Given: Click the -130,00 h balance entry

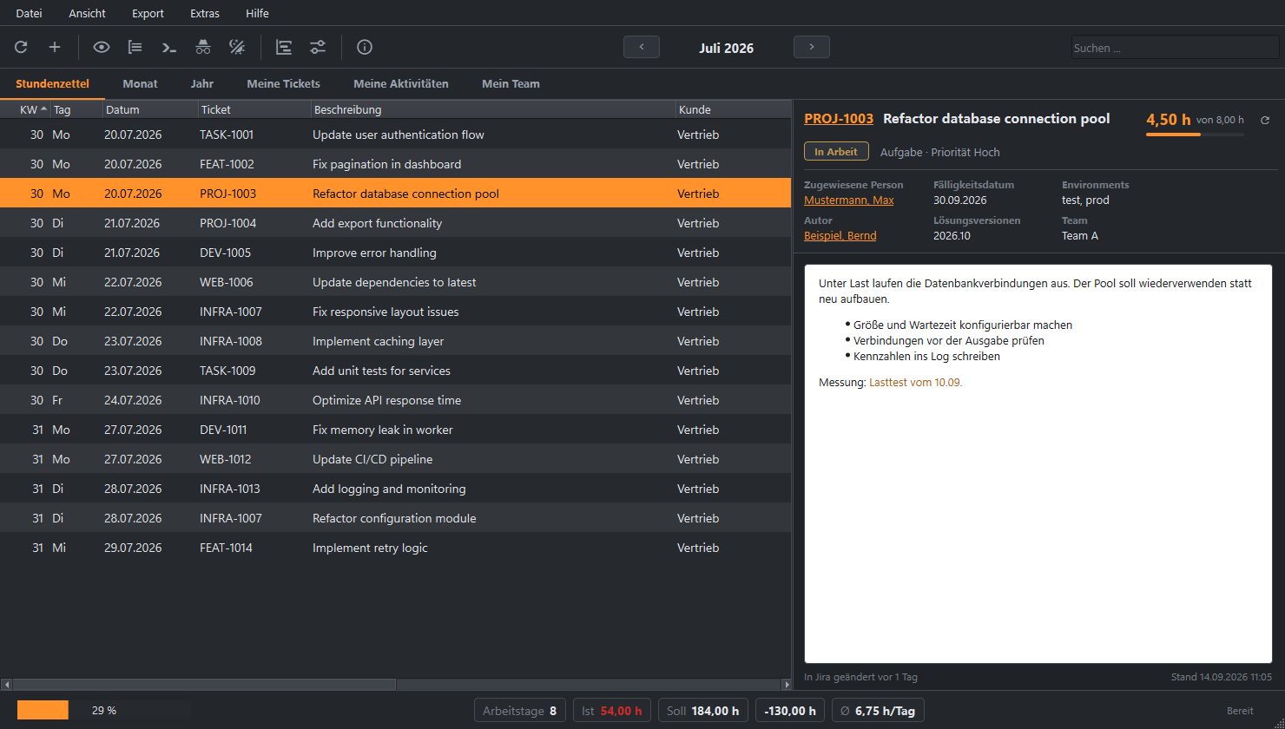Looking at the screenshot, I should (x=790, y=711).
